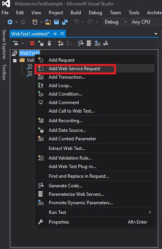Choose Add Web Test Plug-in... entry
Viewport: 162px width, 249px height.
tap(94, 167)
